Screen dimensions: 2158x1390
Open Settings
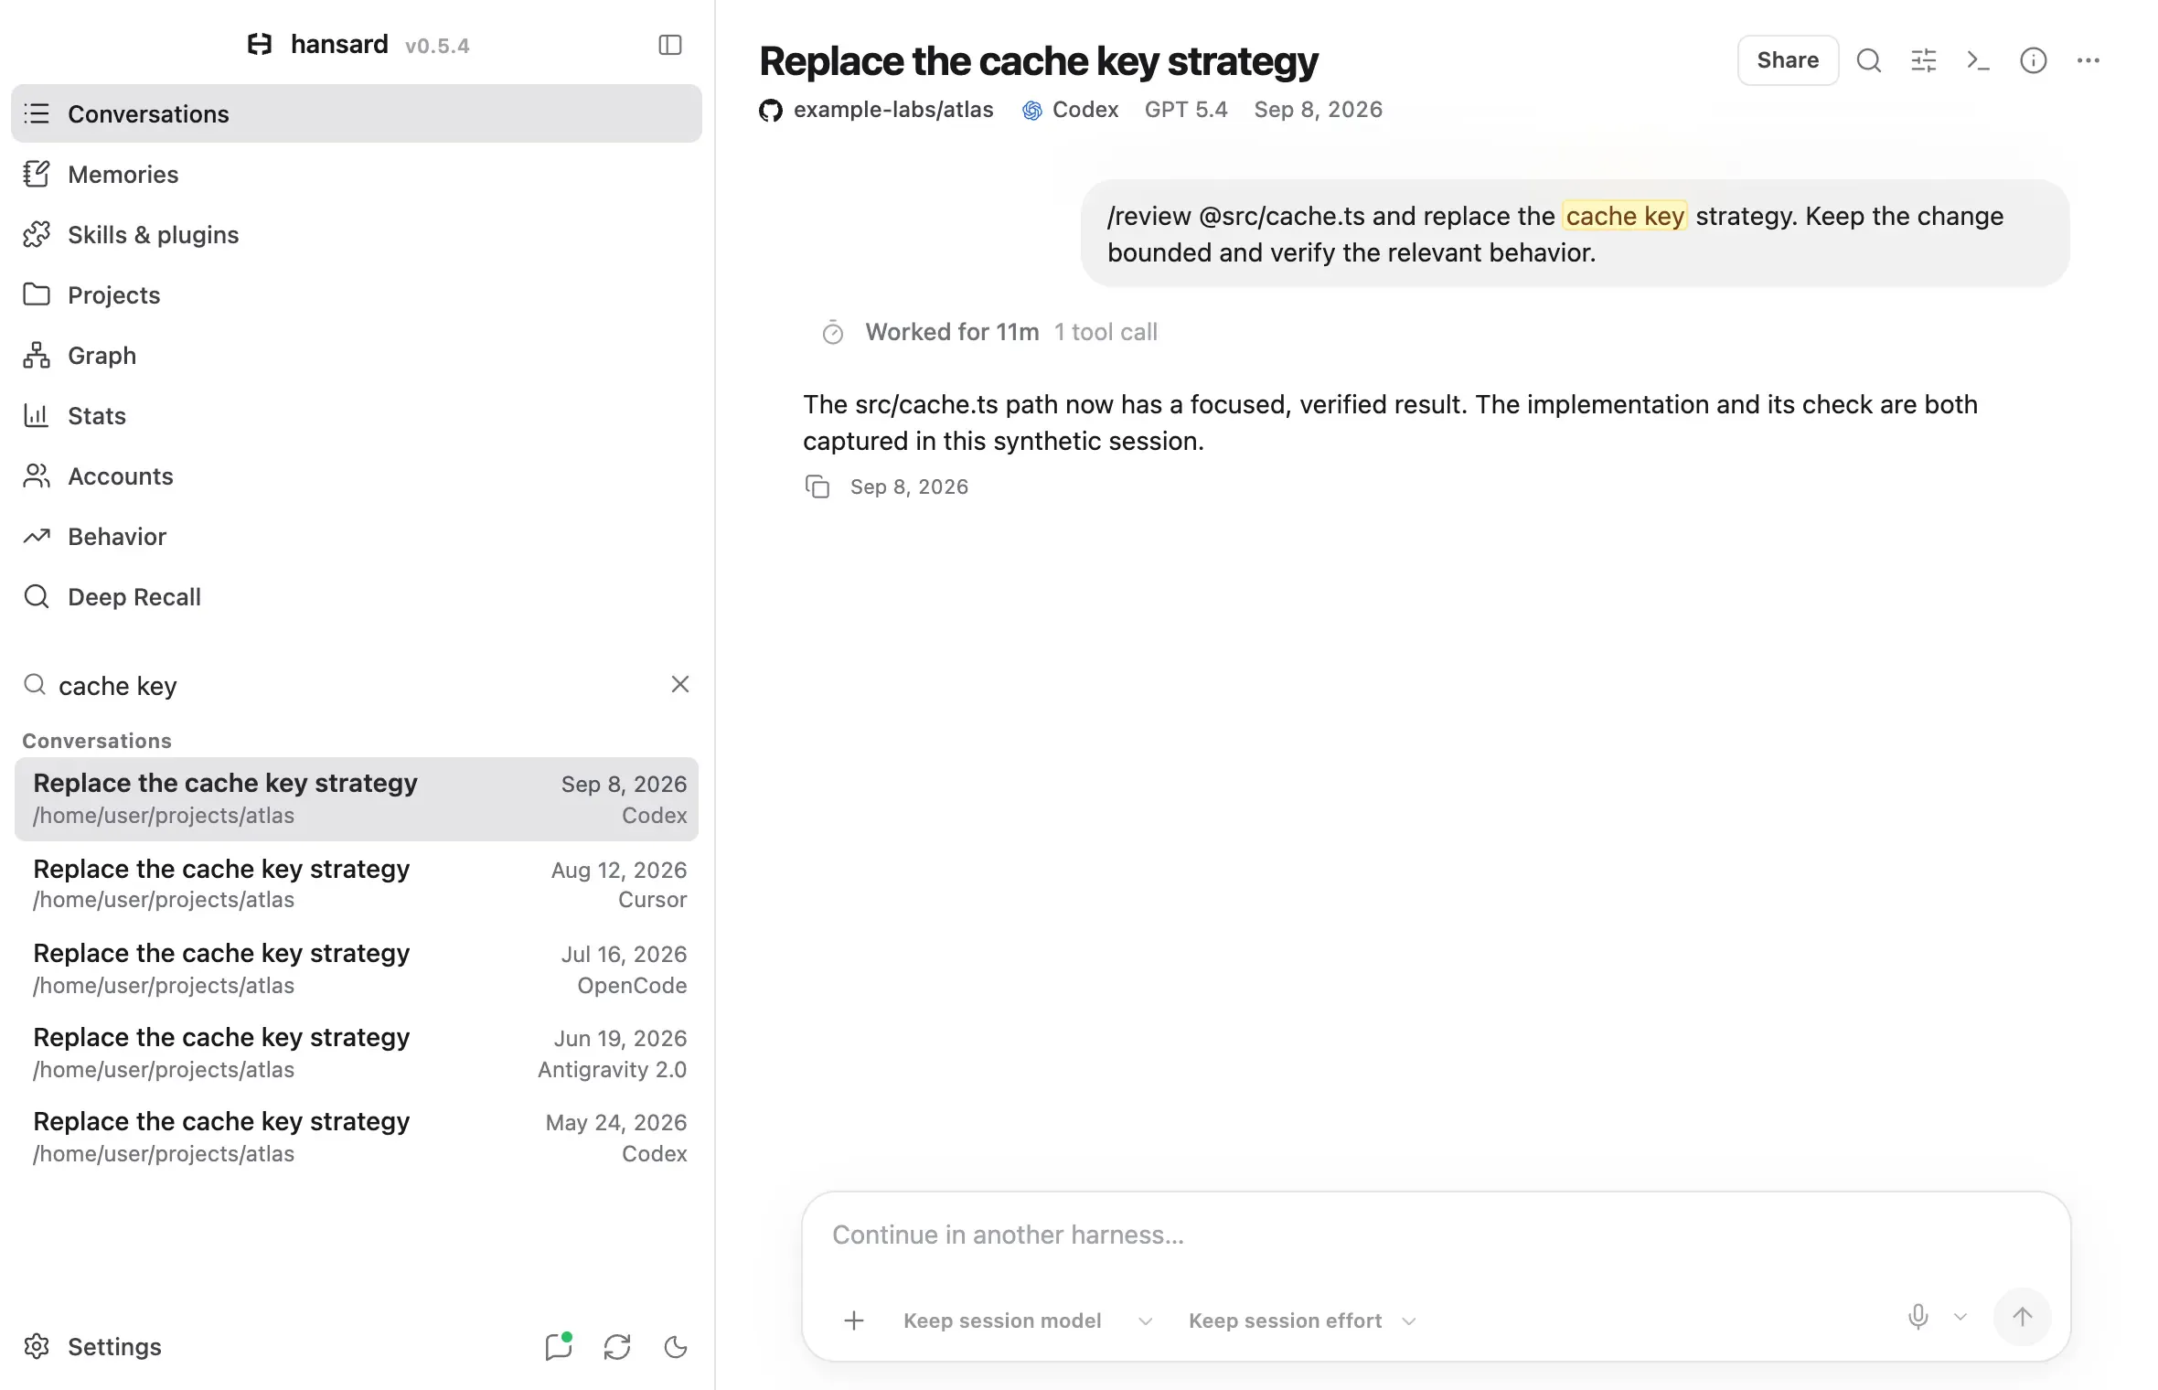pyautogui.click(x=91, y=1346)
